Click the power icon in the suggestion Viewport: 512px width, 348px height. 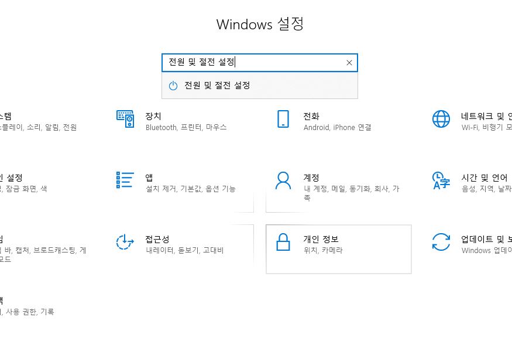[173, 86]
